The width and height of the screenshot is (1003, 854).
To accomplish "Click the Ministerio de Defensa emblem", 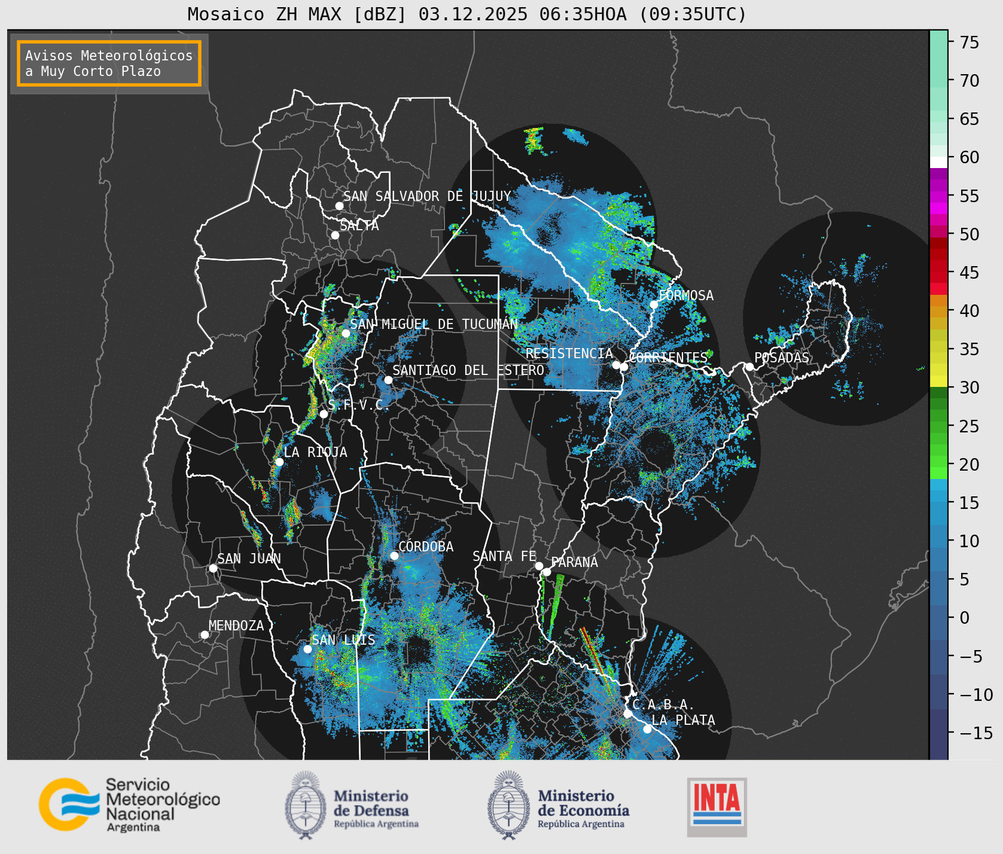I will (x=306, y=805).
